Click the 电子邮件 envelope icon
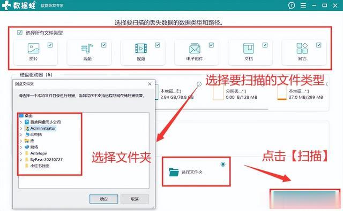343x211 pixels. [195, 49]
